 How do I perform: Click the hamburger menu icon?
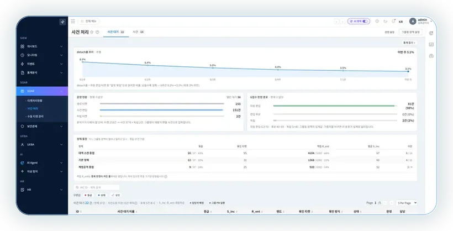pos(73,21)
